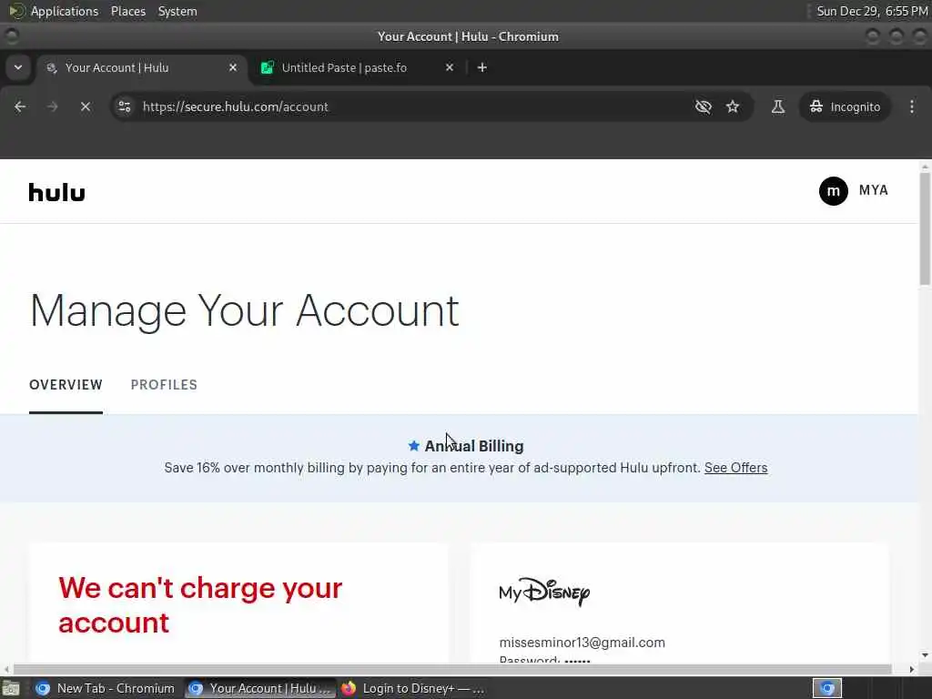This screenshot has height=699, width=932.
Task: Click the scroll right arrow of horizontal scrollbar
Action: pos(912,669)
